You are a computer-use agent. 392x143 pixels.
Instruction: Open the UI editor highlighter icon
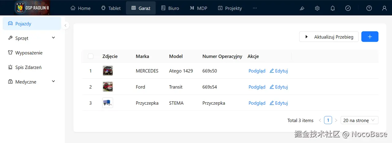[302, 8]
